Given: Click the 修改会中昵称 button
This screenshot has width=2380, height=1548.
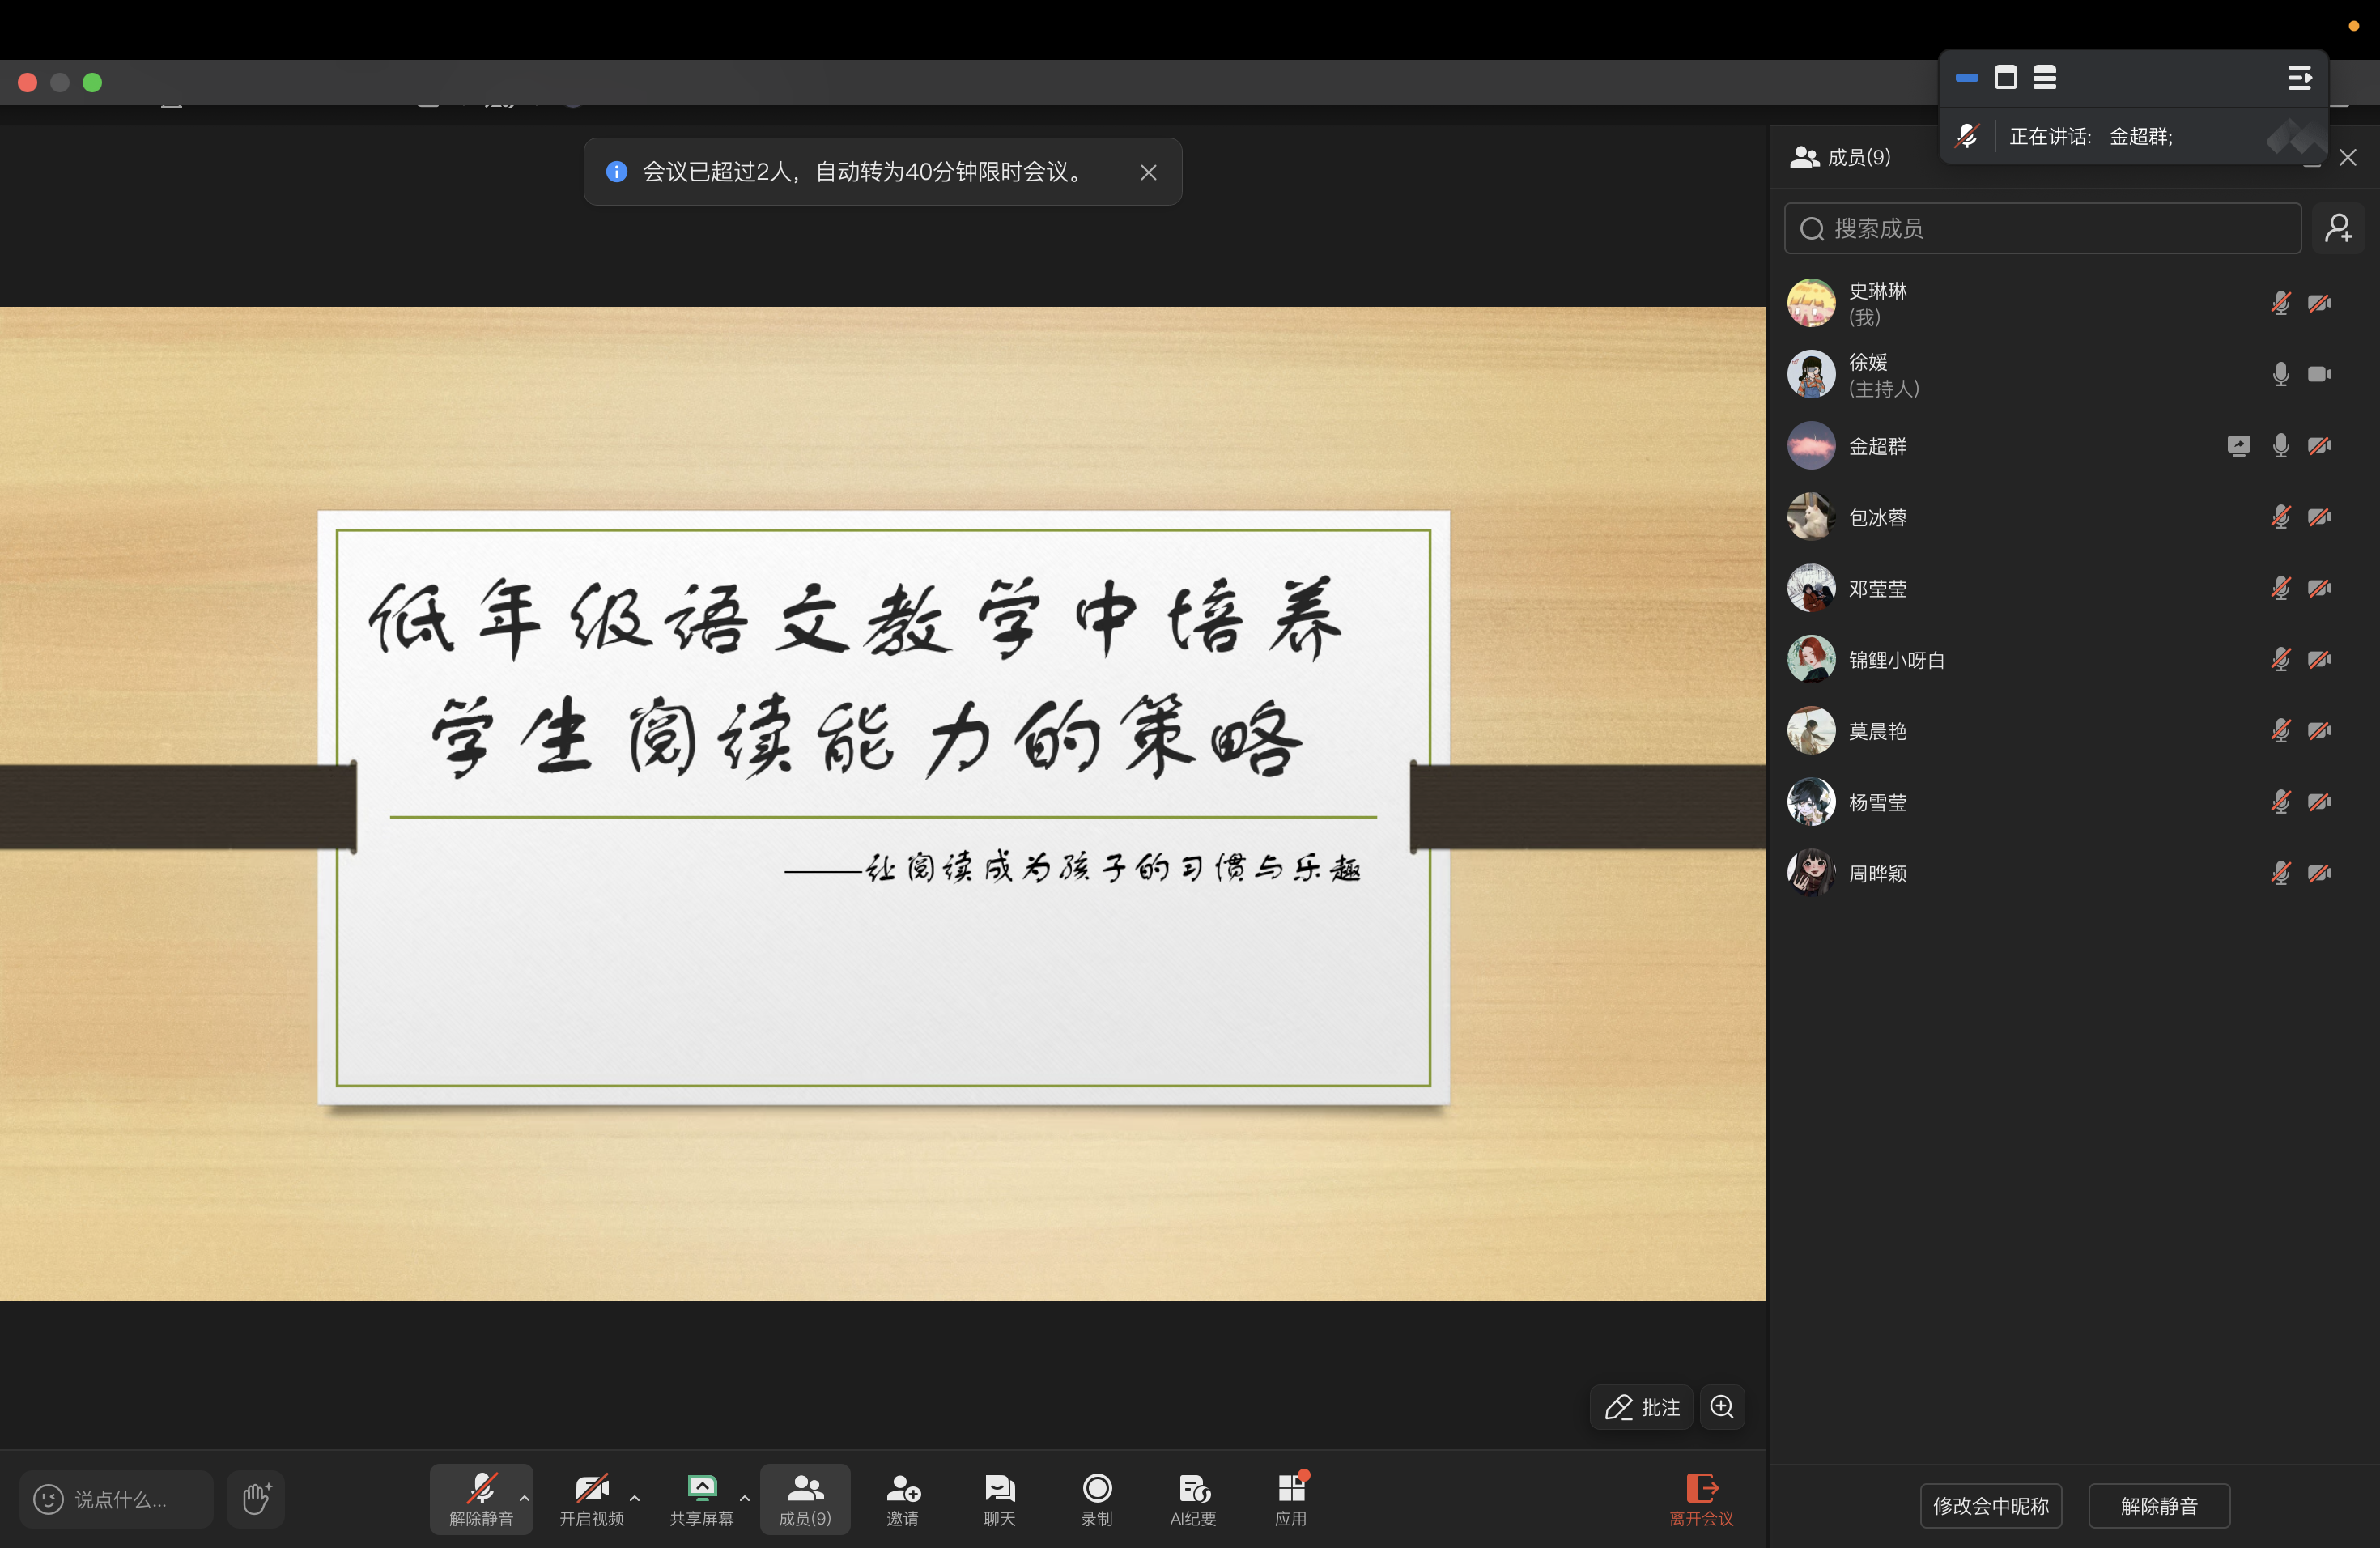Looking at the screenshot, I should [x=1990, y=1505].
